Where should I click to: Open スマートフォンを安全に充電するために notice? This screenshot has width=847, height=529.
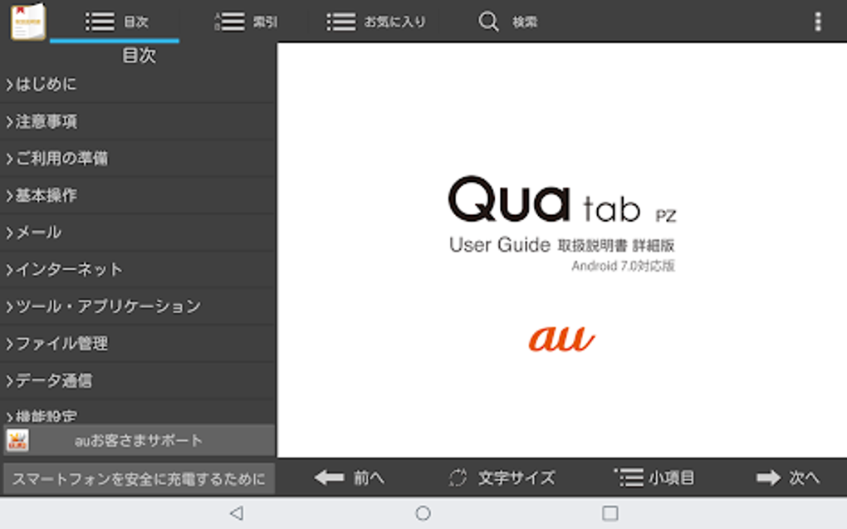pos(139,478)
